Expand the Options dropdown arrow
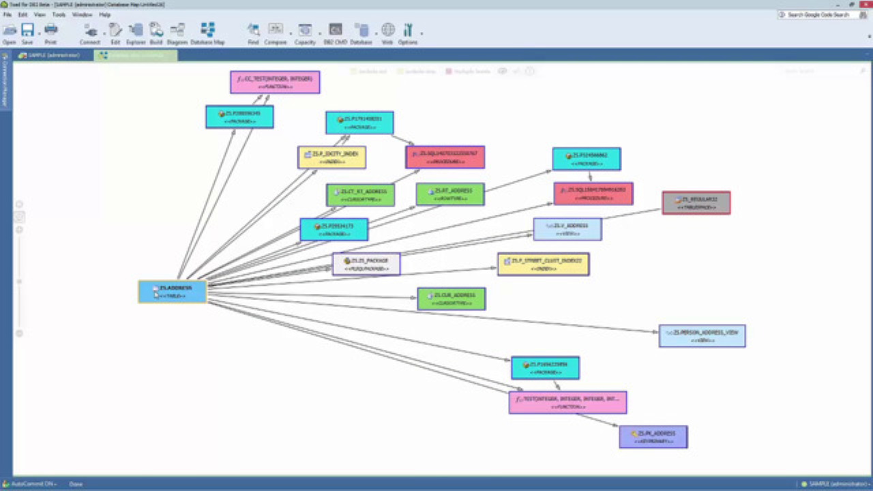Image resolution: width=873 pixels, height=491 pixels. click(421, 33)
